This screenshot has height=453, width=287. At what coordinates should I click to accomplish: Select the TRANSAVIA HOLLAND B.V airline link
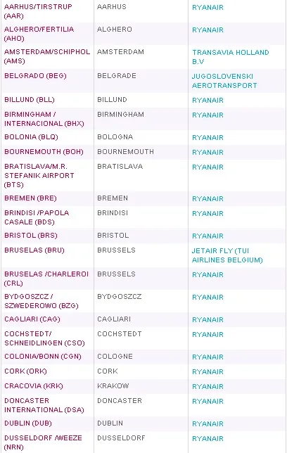tap(231, 57)
